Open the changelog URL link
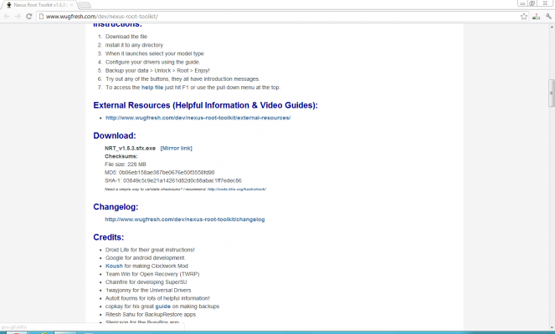555x334 pixels. [185, 220]
